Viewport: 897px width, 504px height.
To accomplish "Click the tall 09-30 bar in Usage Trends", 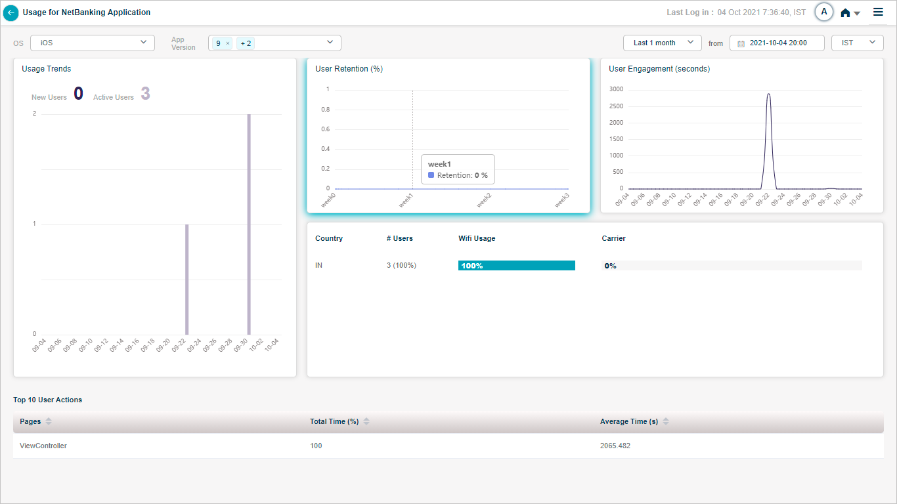I will [x=249, y=224].
